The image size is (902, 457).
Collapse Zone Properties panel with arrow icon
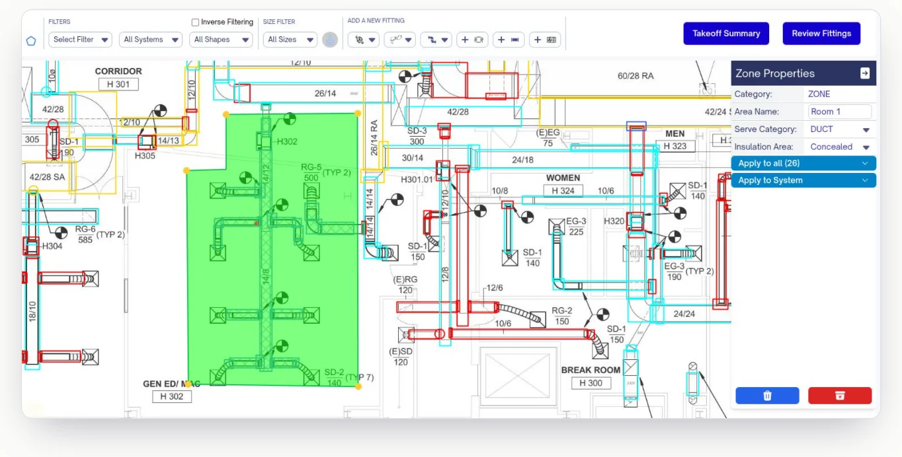pyautogui.click(x=864, y=73)
